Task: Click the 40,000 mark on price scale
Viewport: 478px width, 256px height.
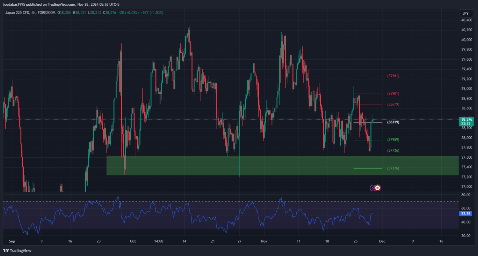Action: 467,40
